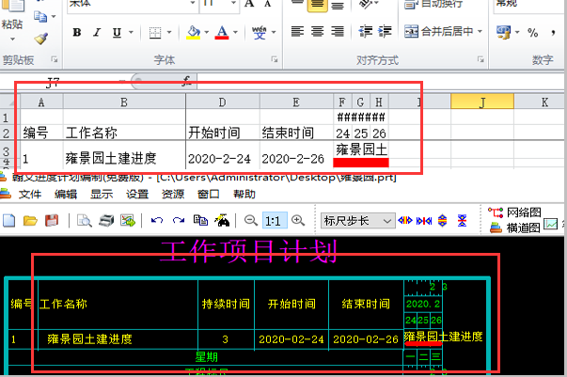The height and width of the screenshot is (377, 567).
Task: Click the print preview icon
Action: tap(85, 220)
